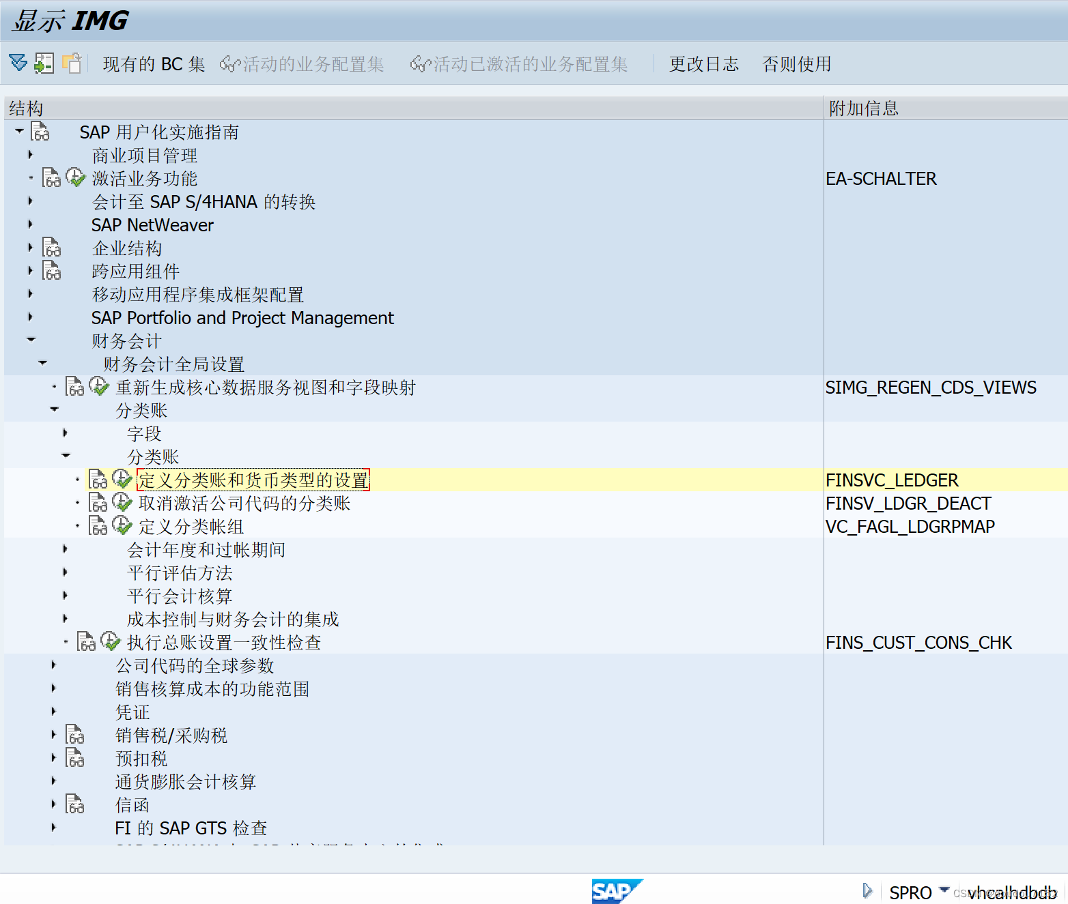Open documentation icon for 取消激活公司代码的分类账

[98, 503]
